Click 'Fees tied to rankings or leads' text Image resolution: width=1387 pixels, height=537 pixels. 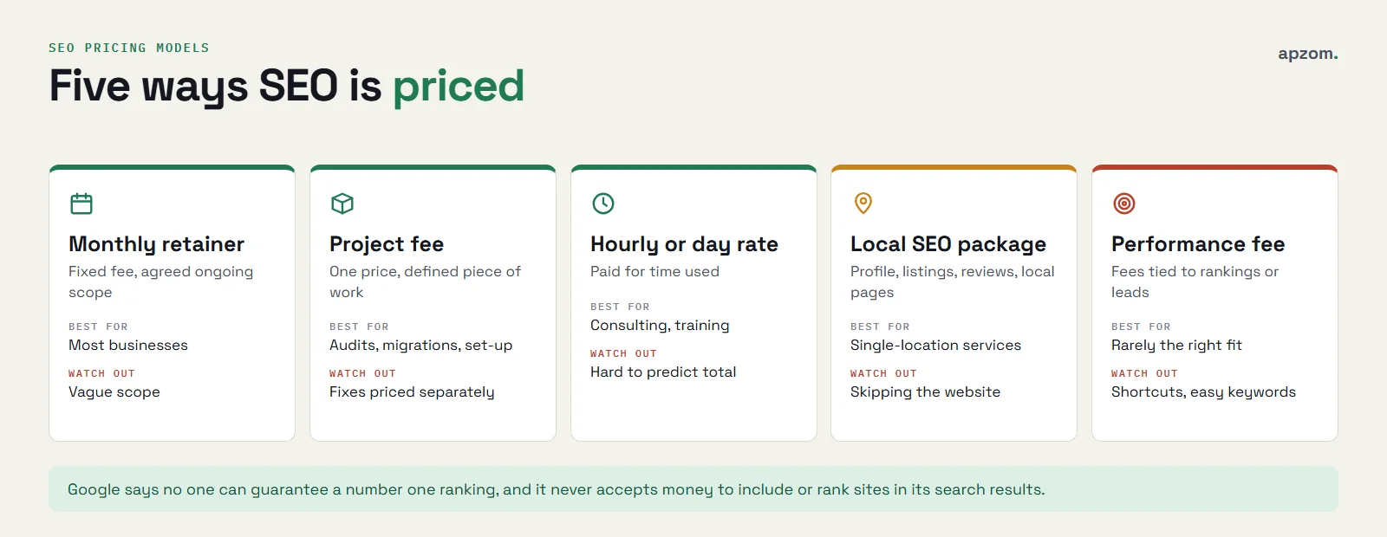click(x=1195, y=281)
